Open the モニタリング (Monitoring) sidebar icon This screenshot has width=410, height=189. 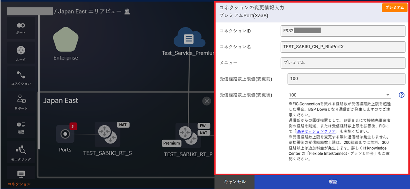coord(21,152)
